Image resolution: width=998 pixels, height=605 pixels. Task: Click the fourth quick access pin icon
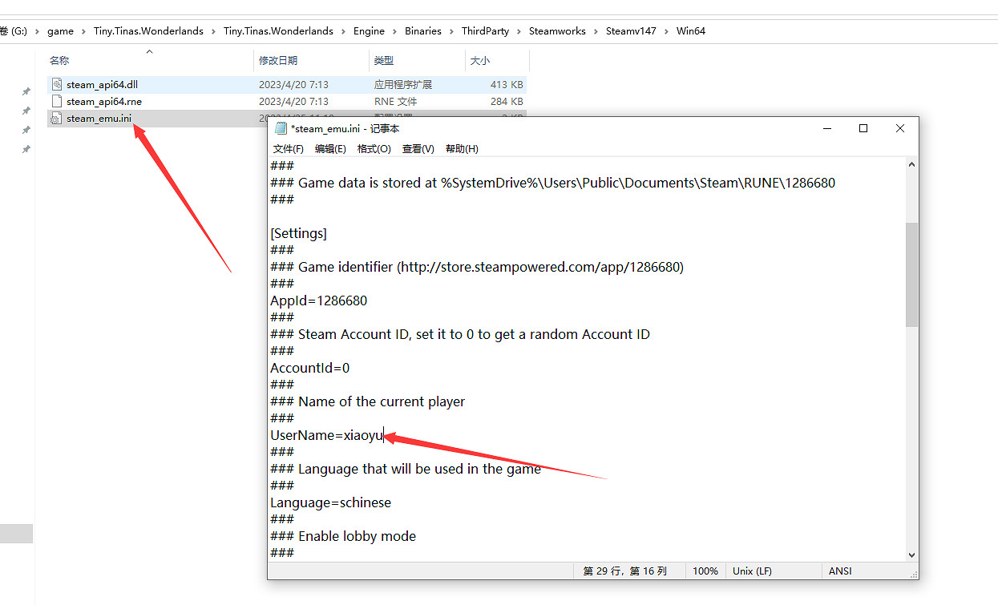[x=26, y=150]
